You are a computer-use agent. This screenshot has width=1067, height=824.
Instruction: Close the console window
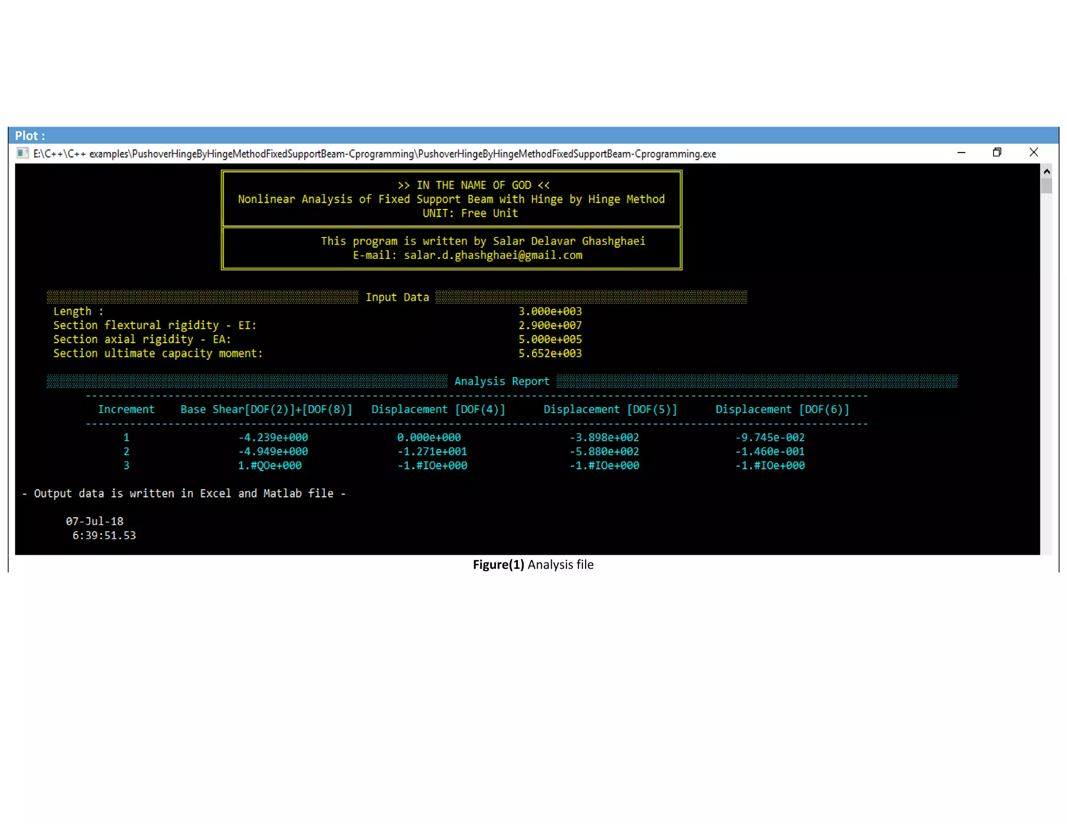[1034, 152]
